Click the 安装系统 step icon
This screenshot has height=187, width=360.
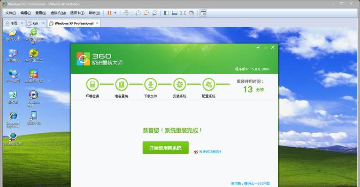point(180,85)
